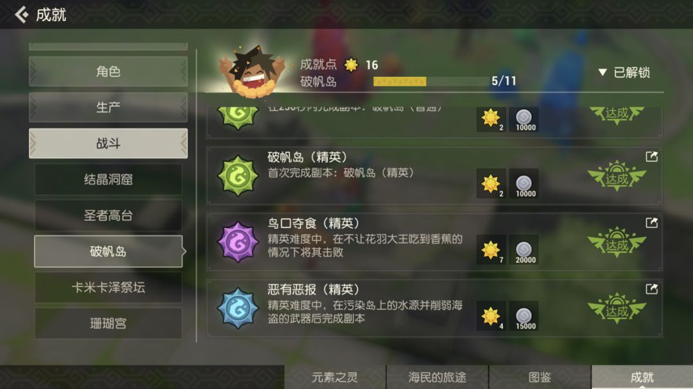Share the 鸟口夺食（精英）achievement
Image resolution: width=693 pixels, height=389 pixels.
coord(651,222)
